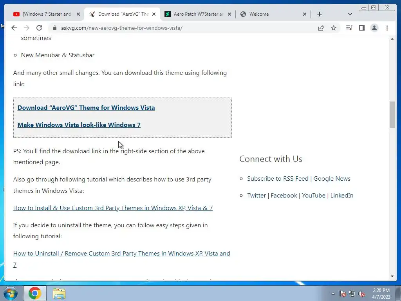Bookmark this page with the star
The height and width of the screenshot is (301, 401).
point(334,28)
